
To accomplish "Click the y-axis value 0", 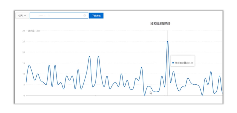I will pyautogui.click(x=24, y=96).
